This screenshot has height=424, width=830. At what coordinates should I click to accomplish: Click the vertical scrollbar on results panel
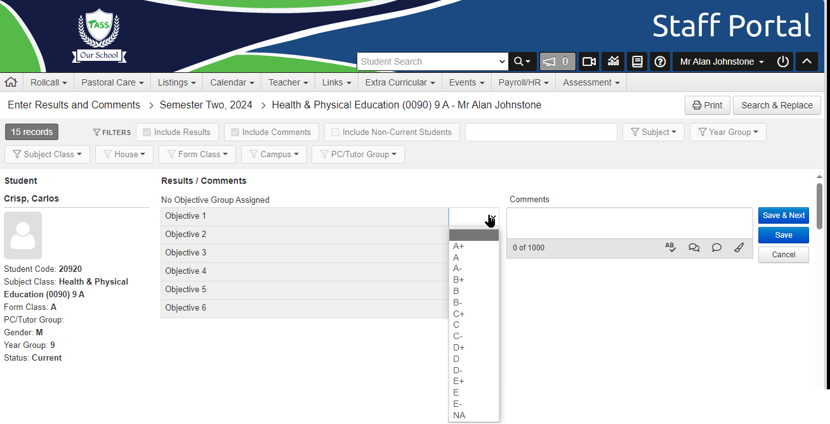coord(819,205)
